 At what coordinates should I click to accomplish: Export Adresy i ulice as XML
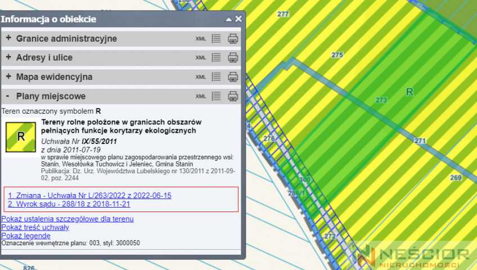pos(200,58)
